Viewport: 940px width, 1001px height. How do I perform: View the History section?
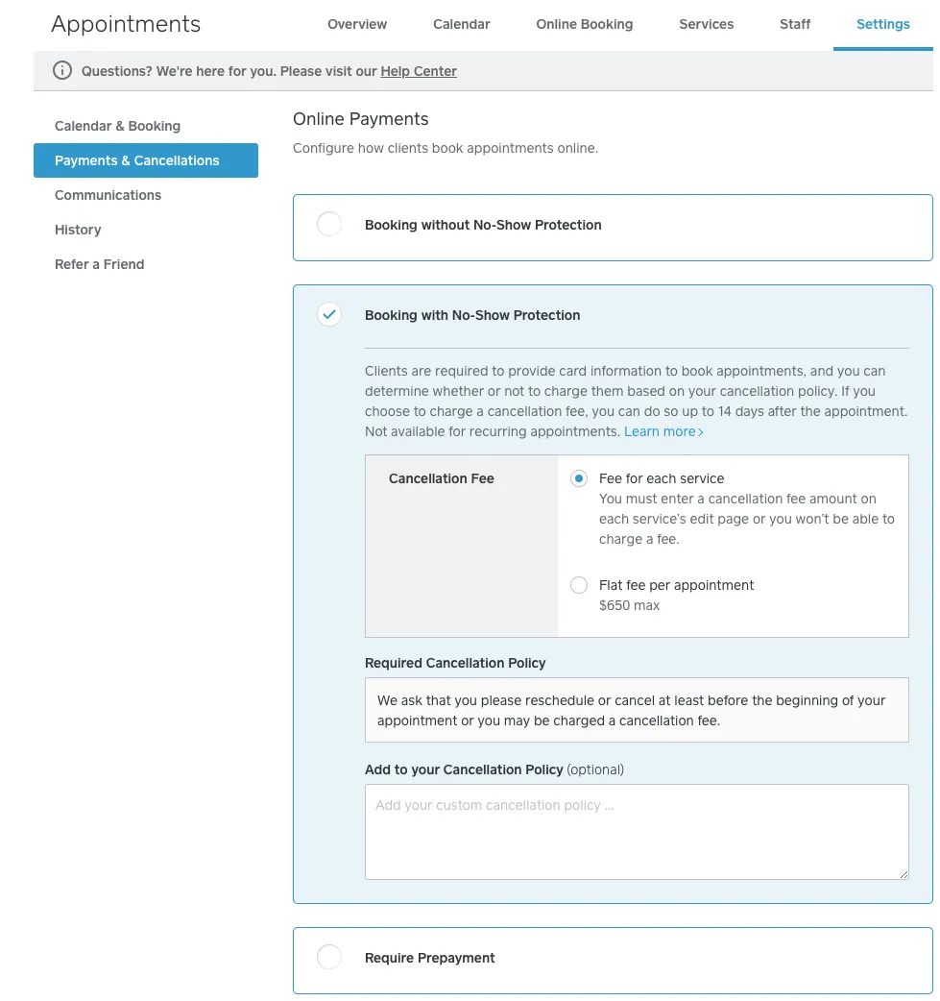pos(78,230)
